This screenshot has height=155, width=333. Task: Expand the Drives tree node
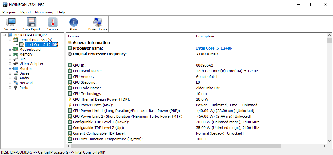[x=10, y=73]
